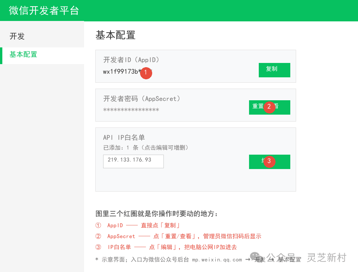The width and height of the screenshot is (358, 272).
Task: Click the 重置/查看 AppSecret button
Action: tap(269, 107)
